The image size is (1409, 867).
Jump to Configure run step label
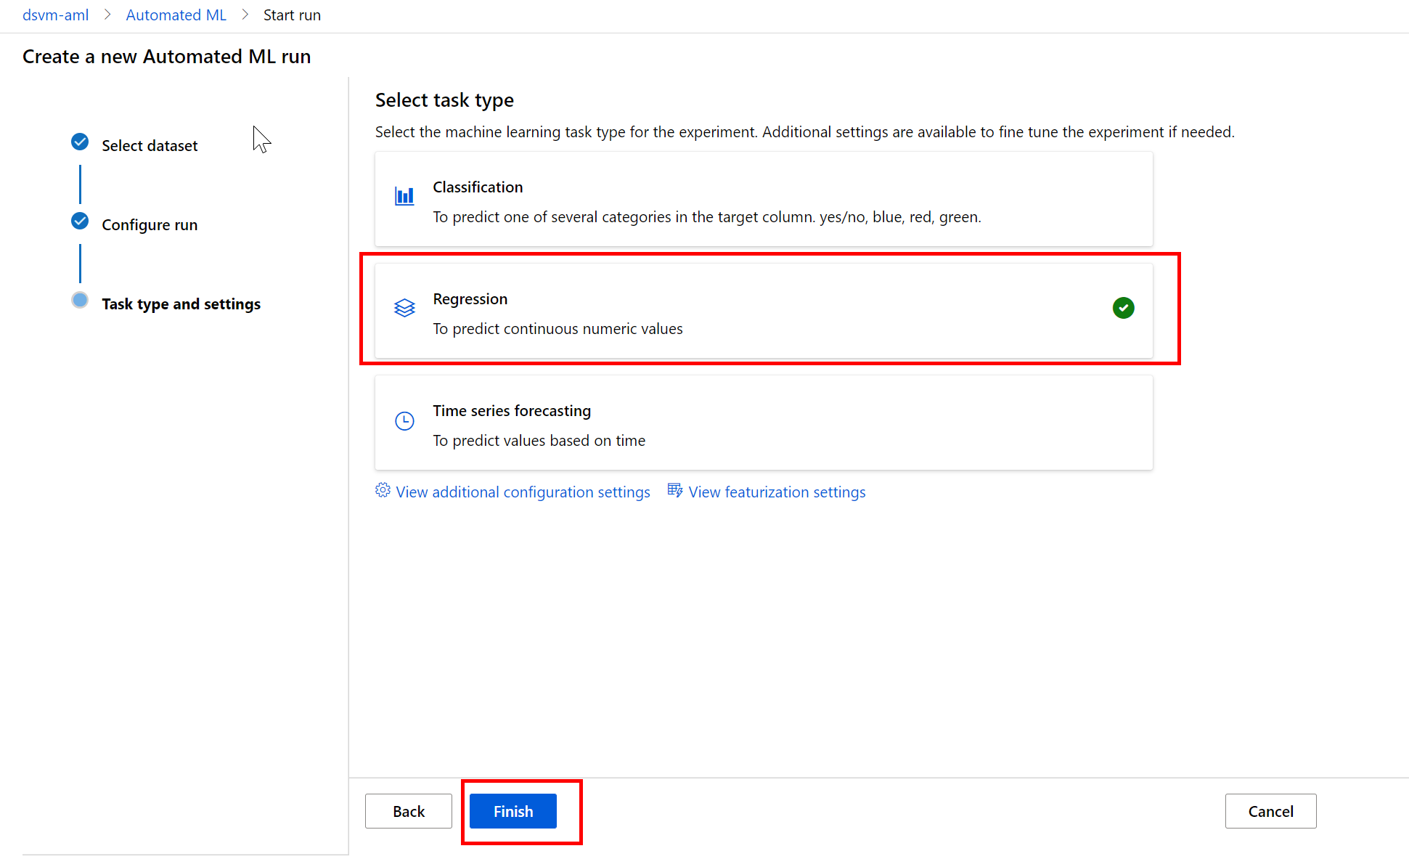[150, 225]
